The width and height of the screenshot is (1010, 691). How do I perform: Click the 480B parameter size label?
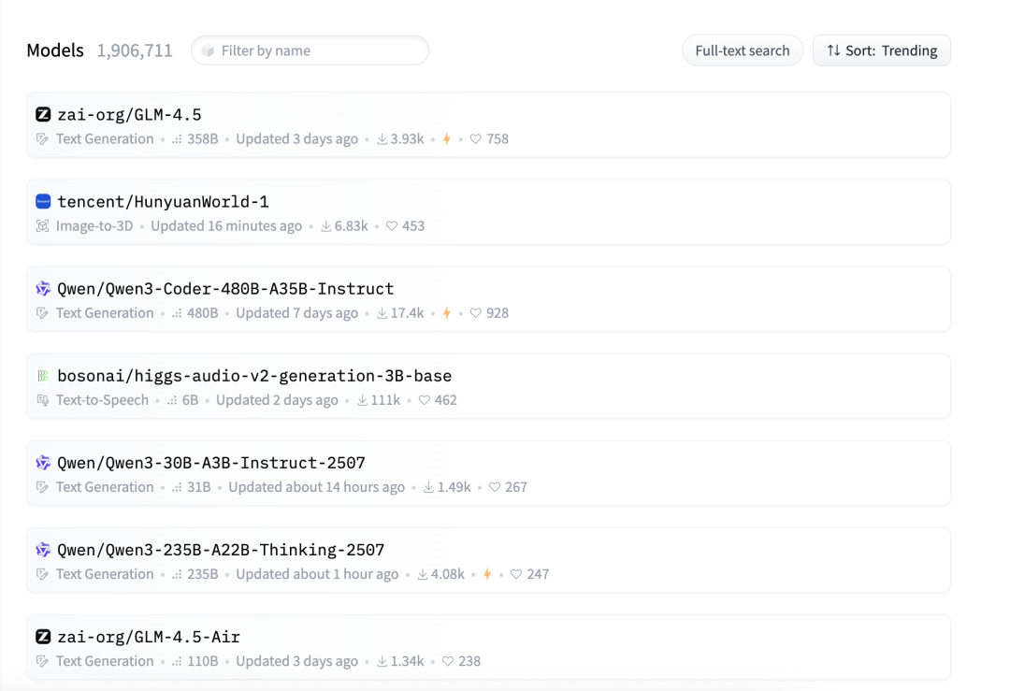202,313
